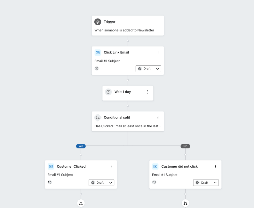Click the Trigger lightning bolt icon
The image size is (254, 208).
point(98,22)
